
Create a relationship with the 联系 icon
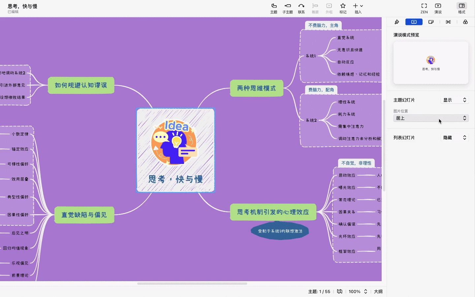pyautogui.click(x=301, y=8)
